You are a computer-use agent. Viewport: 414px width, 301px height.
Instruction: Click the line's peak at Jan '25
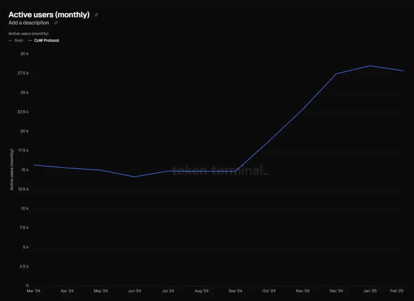tap(370, 66)
